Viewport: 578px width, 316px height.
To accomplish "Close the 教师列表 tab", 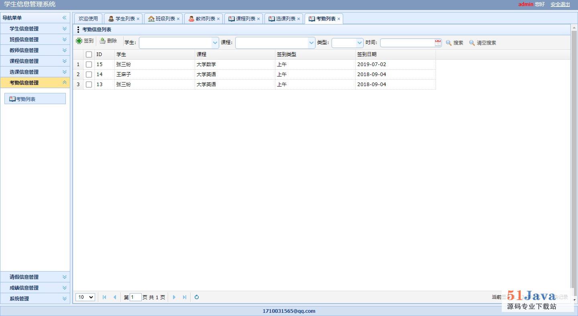I will 218,19.
